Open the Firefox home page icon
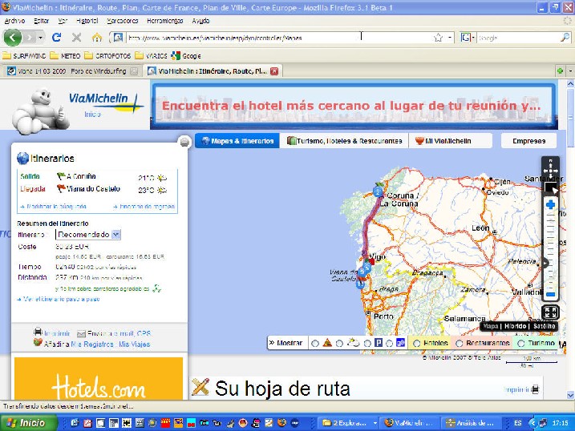The height and width of the screenshot is (431, 575). [97, 38]
